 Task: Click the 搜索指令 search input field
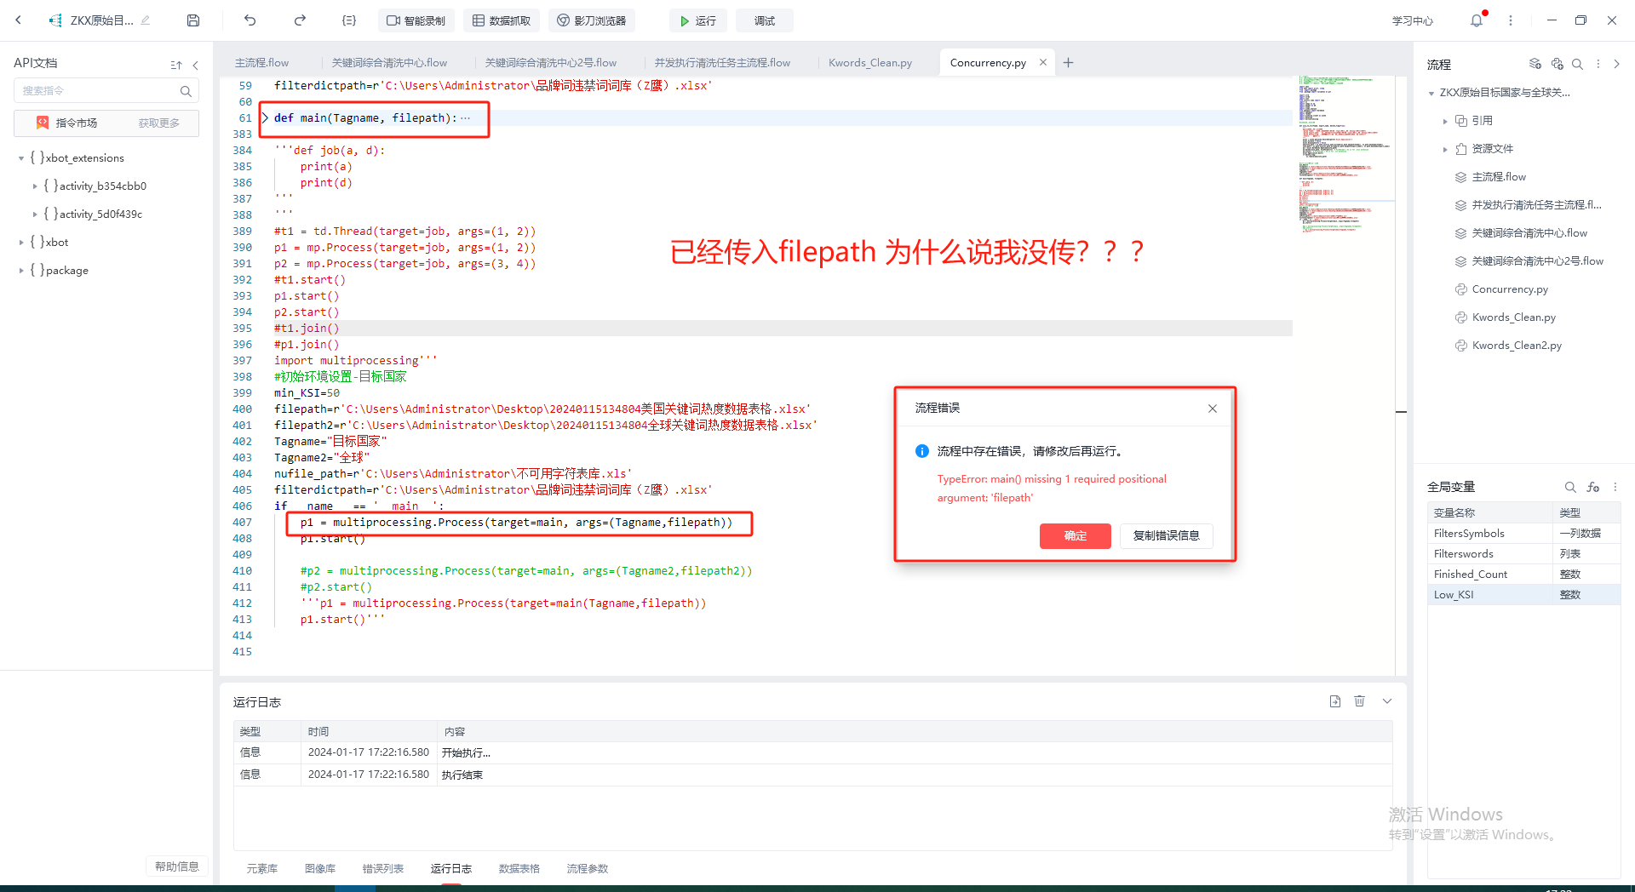(98, 91)
